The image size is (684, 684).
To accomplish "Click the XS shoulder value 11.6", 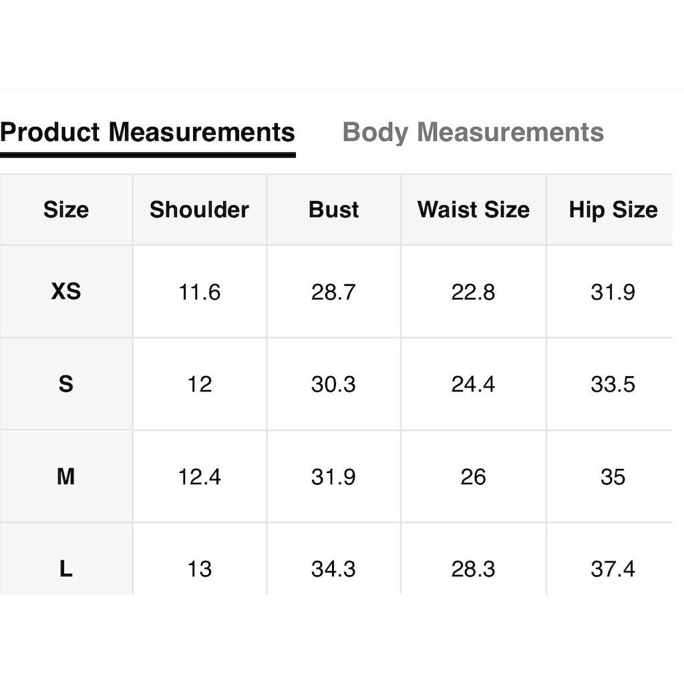I will coord(199,292).
